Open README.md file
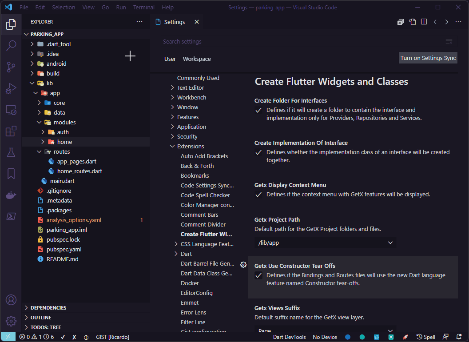Viewport: 469px width, 342px height. [62, 259]
